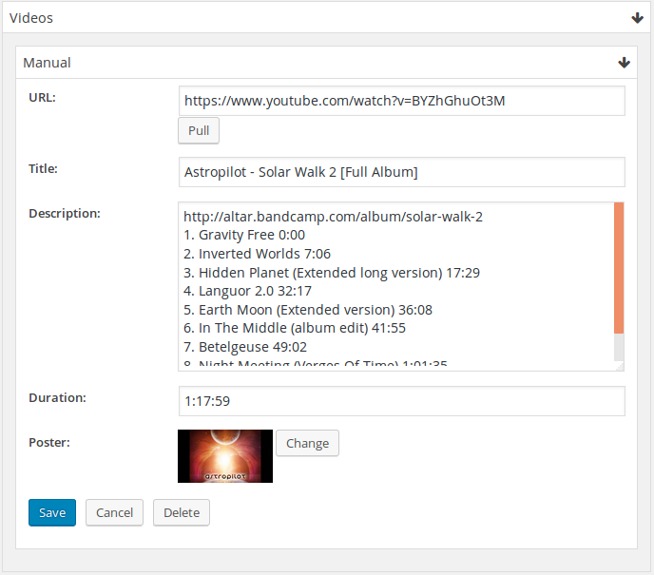Viewport: 654px width, 575px height.
Task: Open the Astropilot poster thumbnail
Action: click(x=225, y=456)
